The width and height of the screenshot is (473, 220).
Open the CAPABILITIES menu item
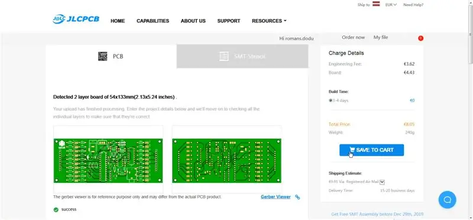click(153, 21)
